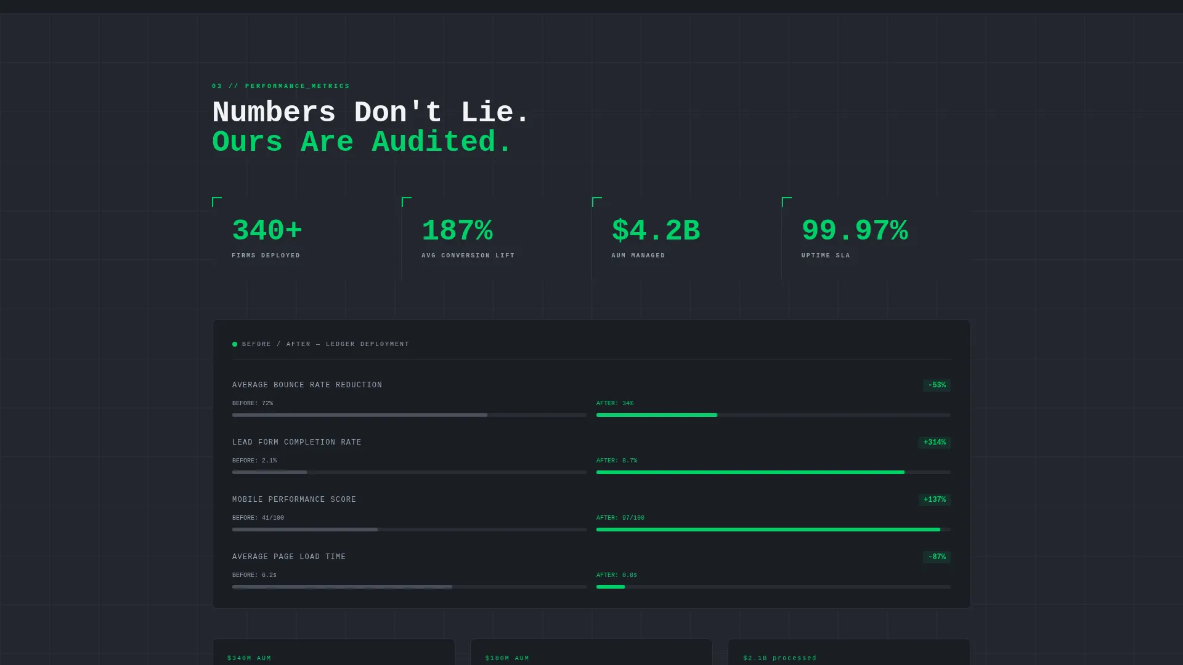The height and width of the screenshot is (665, 1183).
Task: Click the 187% conversion lift figure
Action: (x=457, y=231)
